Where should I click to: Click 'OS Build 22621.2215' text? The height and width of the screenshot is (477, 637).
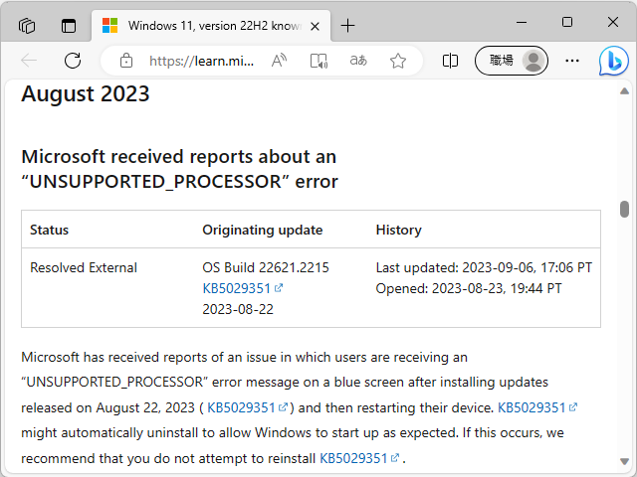coord(266,267)
